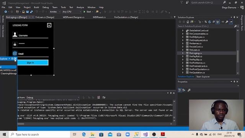Click the padlock icon on the login form
The image size is (245, 138).
(x=15, y=44)
